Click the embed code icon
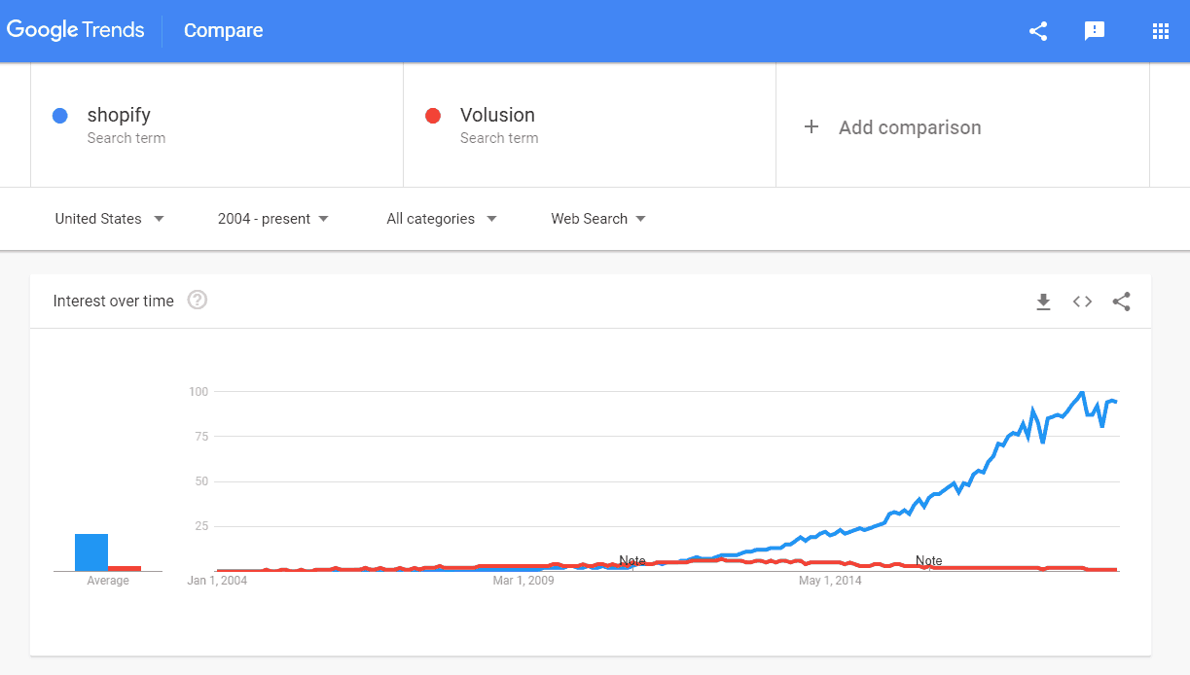 coord(1082,302)
